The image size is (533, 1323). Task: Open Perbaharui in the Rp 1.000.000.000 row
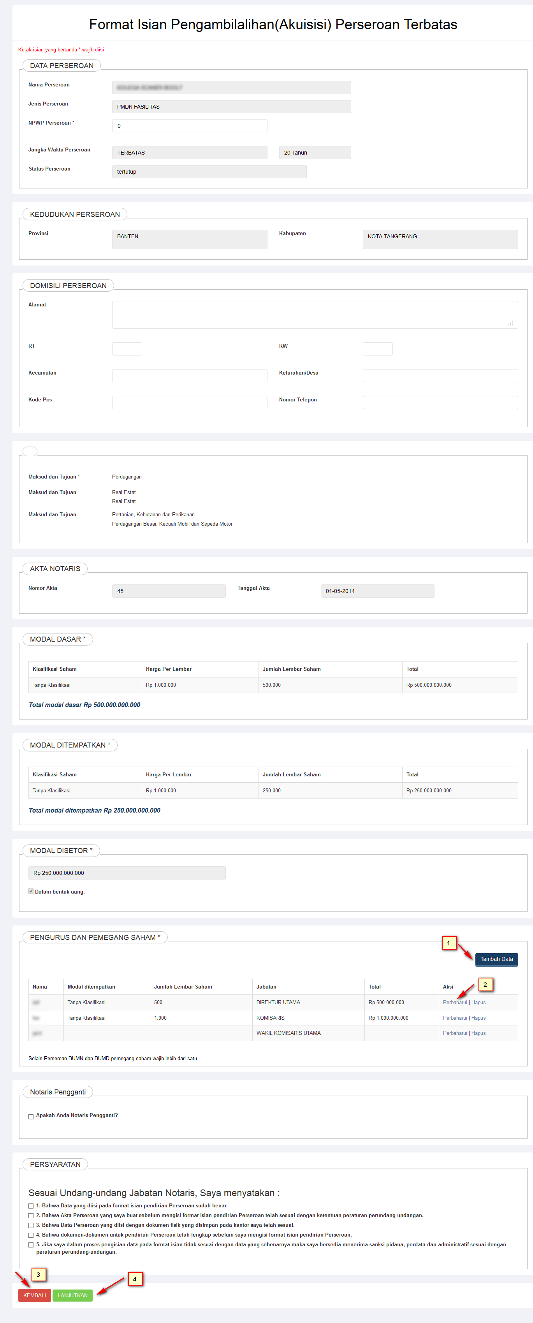click(x=454, y=1017)
